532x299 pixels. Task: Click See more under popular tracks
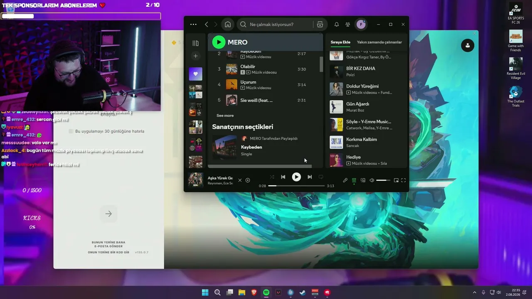[225, 115]
